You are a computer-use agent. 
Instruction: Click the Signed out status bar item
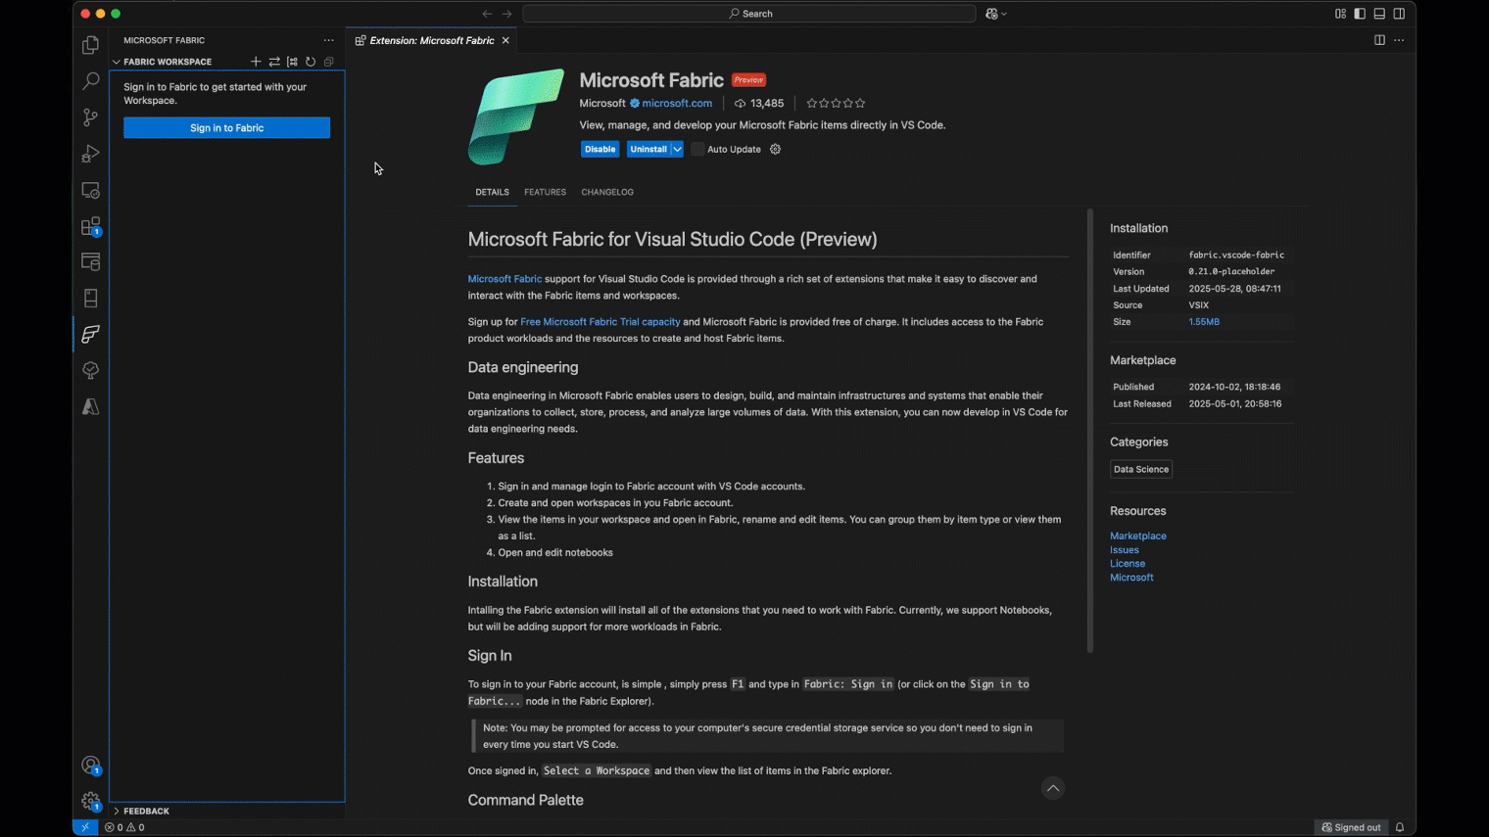tap(1351, 827)
